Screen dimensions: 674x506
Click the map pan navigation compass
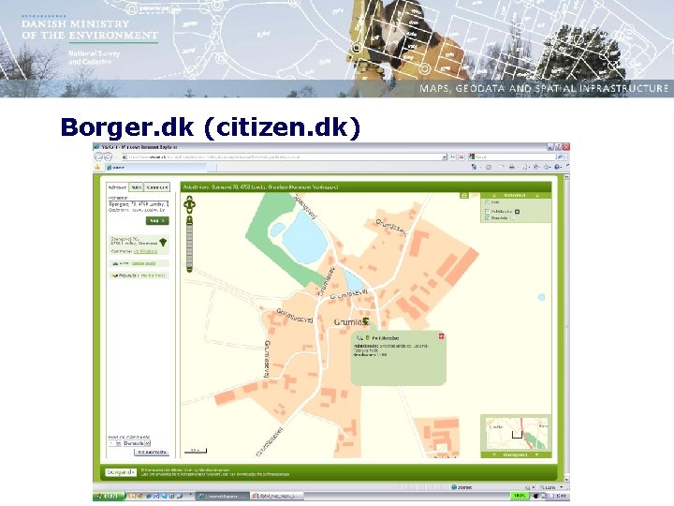(x=189, y=204)
